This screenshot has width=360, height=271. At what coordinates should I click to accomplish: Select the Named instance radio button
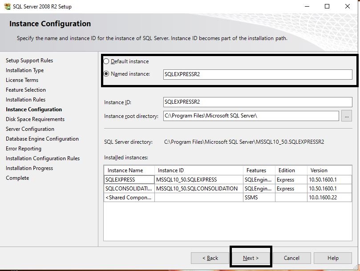pos(106,74)
